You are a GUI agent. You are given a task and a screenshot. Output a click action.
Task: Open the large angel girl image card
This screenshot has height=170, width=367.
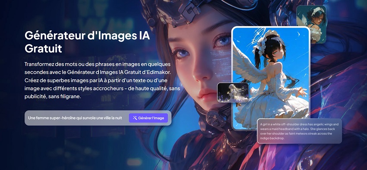(271, 78)
